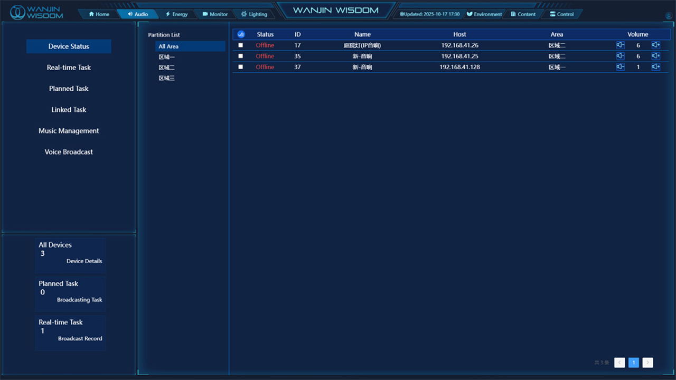
Task: Select All Area in Partition List
Action: tap(168, 46)
